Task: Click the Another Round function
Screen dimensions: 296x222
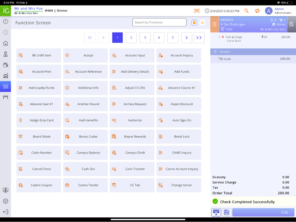Action: (x=85, y=104)
